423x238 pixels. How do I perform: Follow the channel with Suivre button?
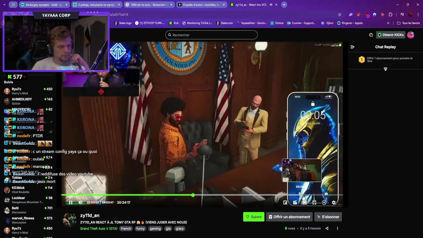[253, 217]
